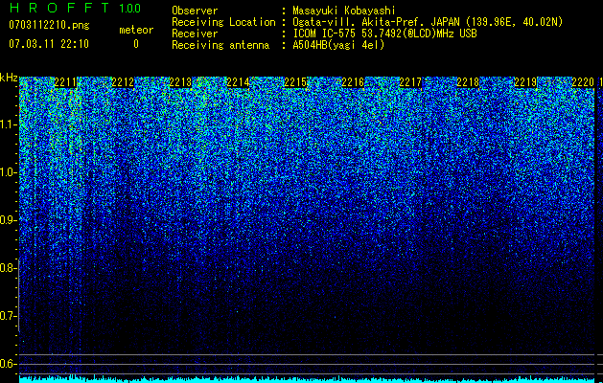Click the 2215 time marker
Viewport: 603px width, 383px height.
point(295,82)
